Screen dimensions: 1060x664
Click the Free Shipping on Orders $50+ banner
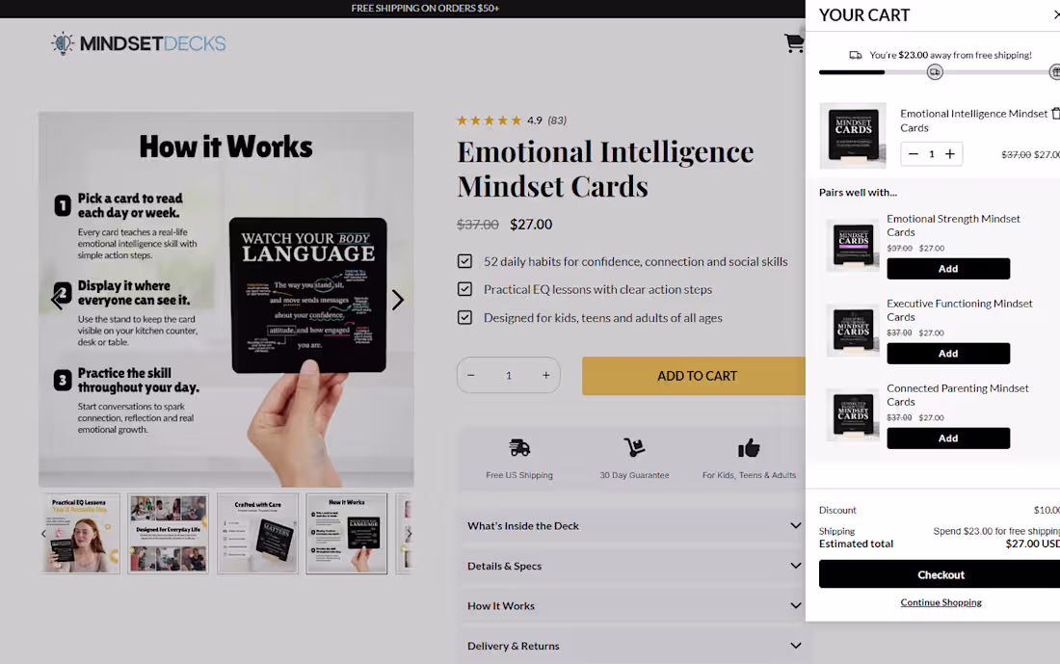click(x=425, y=8)
